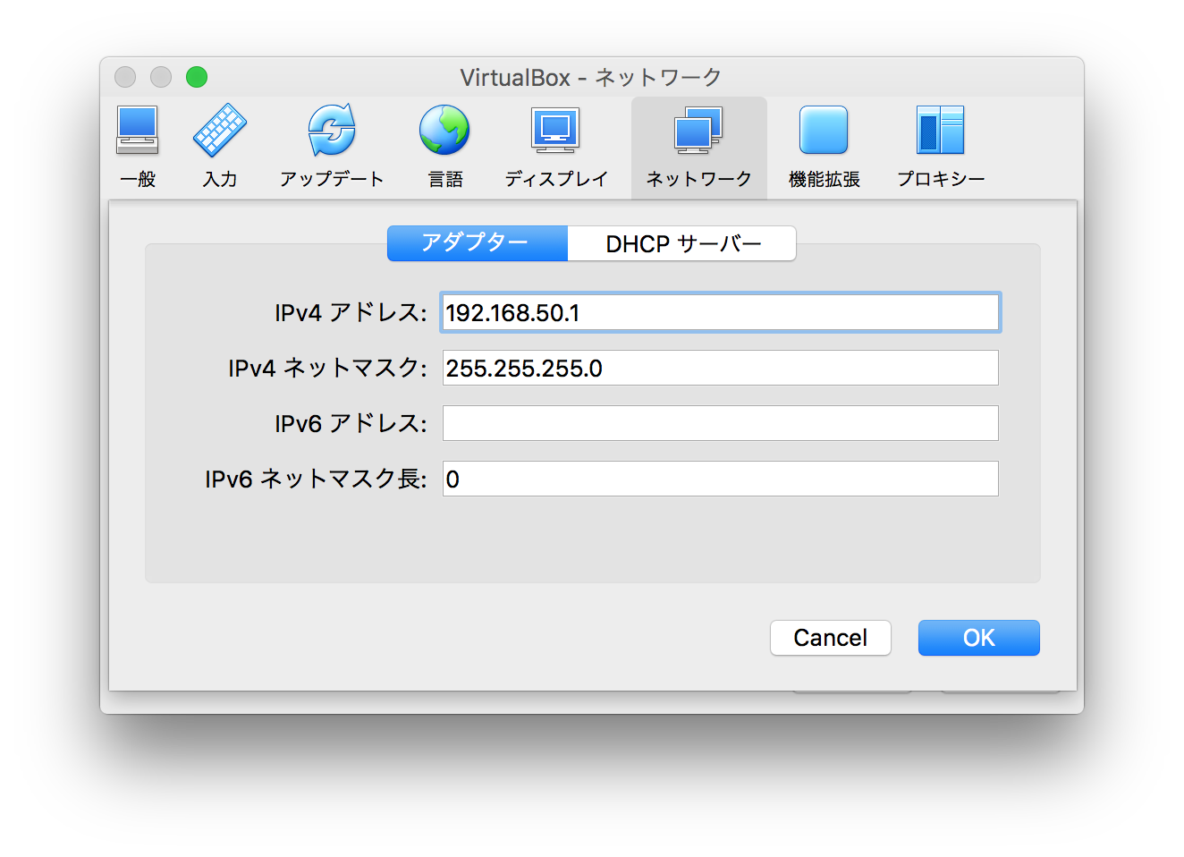Click the Cancel button
The image size is (1184, 857).
pos(830,638)
